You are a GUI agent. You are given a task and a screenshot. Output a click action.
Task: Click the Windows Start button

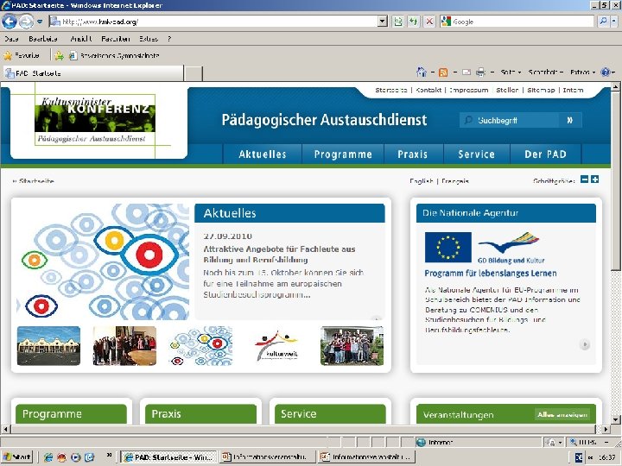(16, 457)
